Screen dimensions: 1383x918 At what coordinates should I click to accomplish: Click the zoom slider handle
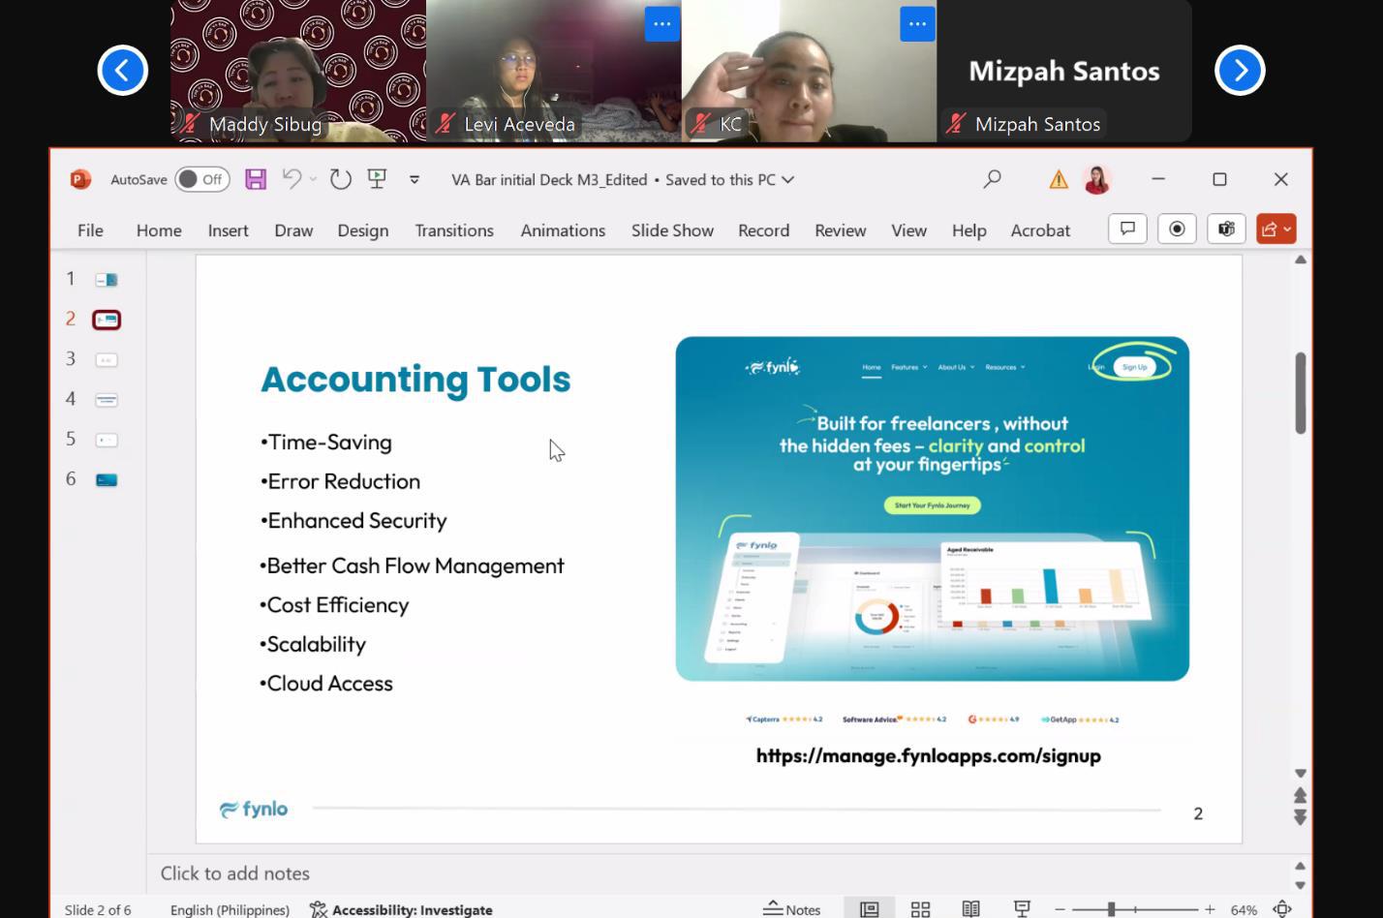(1112, 909)
